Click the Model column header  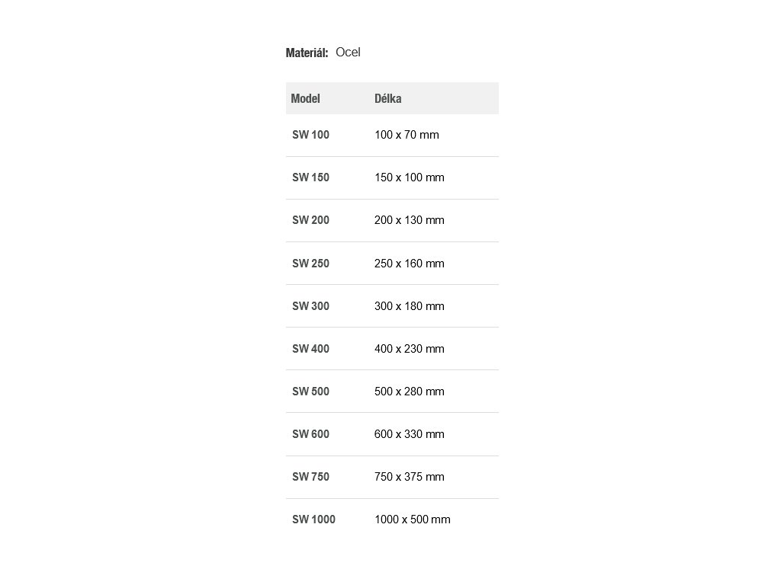pyautogui.click(x=306, y=98)
